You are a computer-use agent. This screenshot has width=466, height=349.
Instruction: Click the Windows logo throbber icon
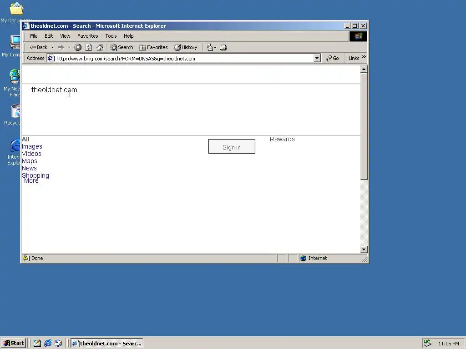358,36
